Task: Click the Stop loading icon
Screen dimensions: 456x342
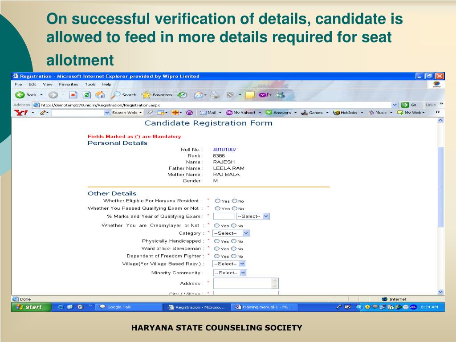Action: [73, 95]
